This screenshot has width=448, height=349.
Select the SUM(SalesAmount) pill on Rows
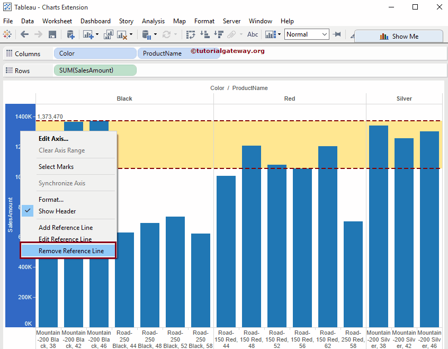tap(94, 69)
